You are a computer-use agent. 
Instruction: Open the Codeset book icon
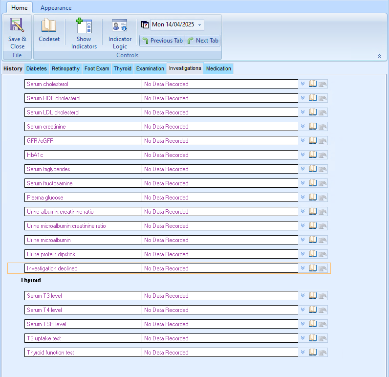coord(49,25)
